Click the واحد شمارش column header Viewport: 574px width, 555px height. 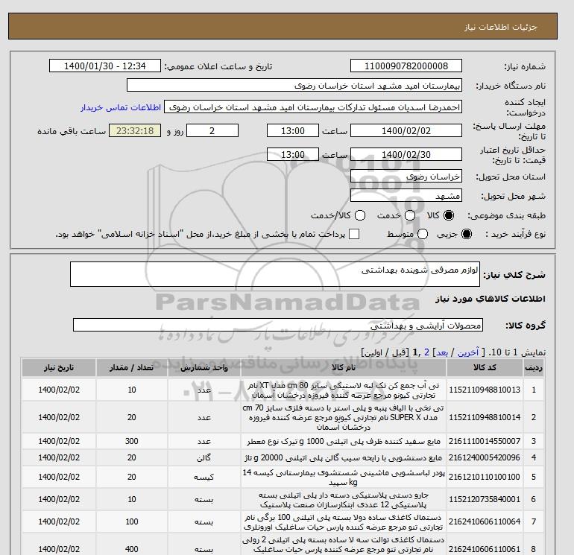pos(204,368)
